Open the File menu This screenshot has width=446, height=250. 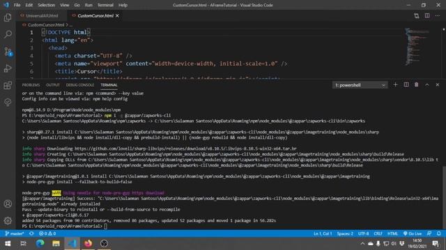(x=17, y=5)
